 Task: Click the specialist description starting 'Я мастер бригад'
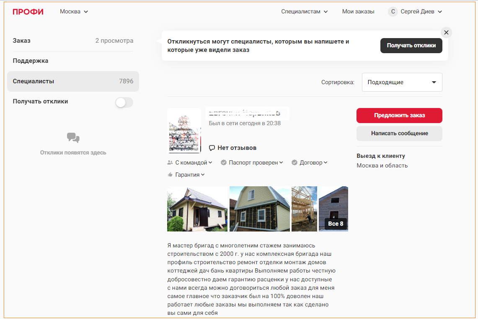coord(251,279)
